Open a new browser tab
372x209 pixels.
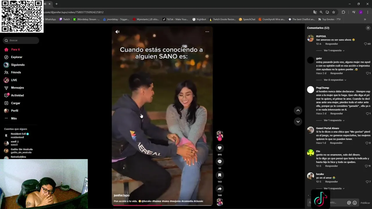point(56,4)
